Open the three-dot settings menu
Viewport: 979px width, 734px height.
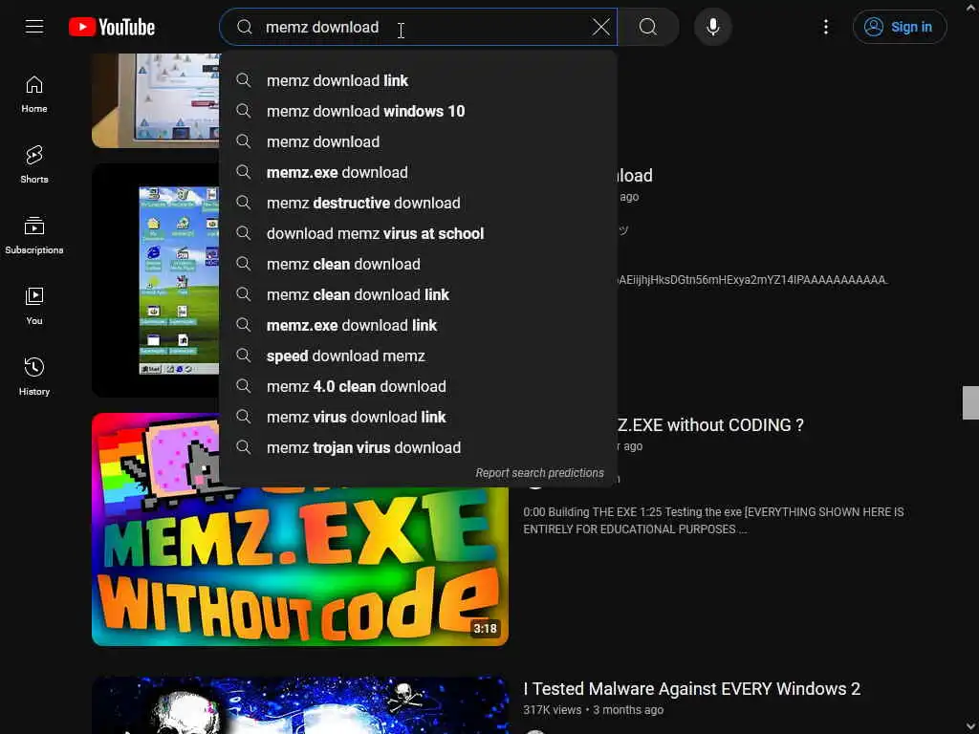[x=825, y=27]
